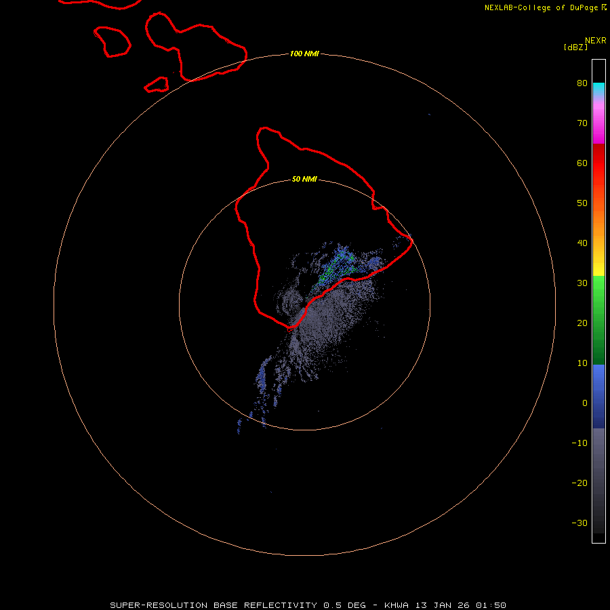Click the 0 value on the dBZ scale
610x610 pixels.
click(585, 403)
